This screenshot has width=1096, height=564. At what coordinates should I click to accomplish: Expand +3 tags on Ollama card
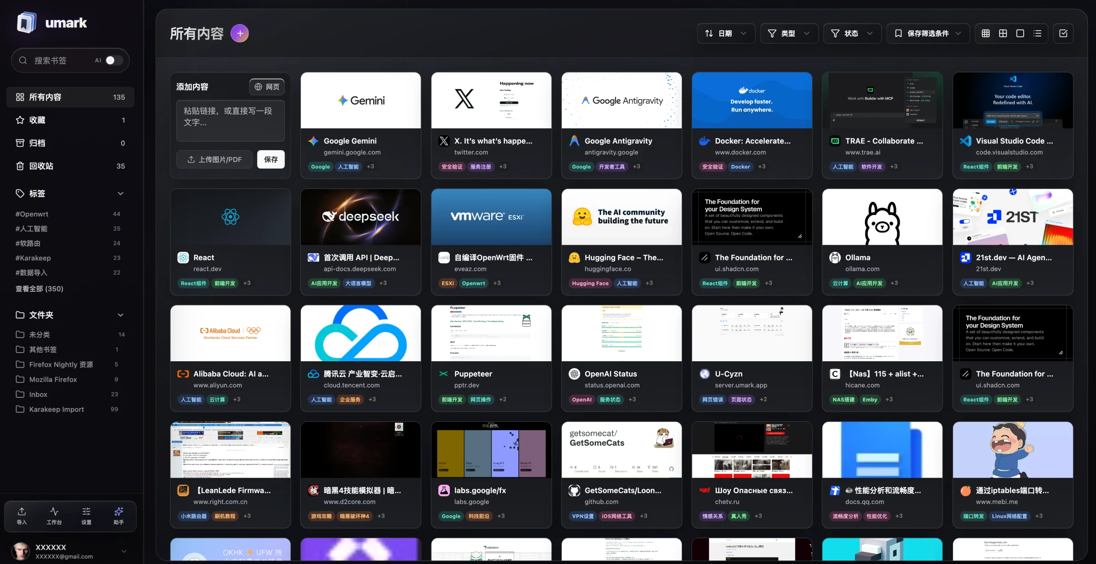pos(894,283)
